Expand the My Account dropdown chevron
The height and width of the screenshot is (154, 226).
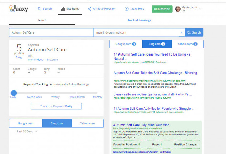pyautogui.click(x=200, y=9)
